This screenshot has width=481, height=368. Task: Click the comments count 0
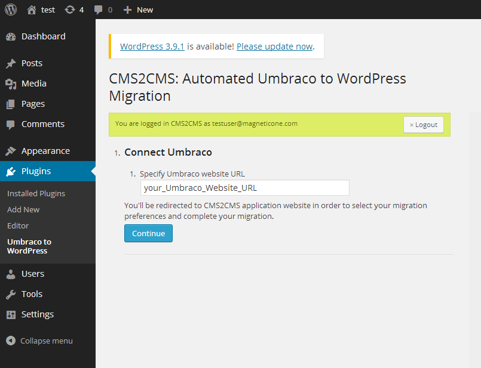pyautogui.click(x=110, y=10)
